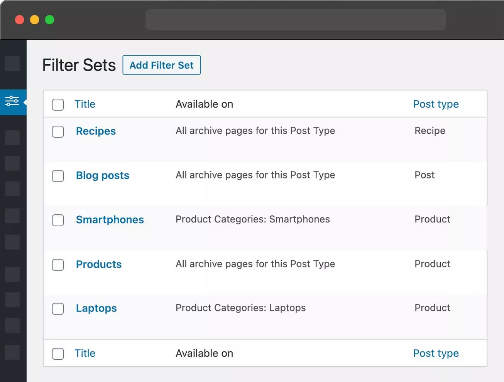Viewport: 504px width, 382px height.
Task: Check the Blog posts row checkbox
Action: point(58,176)
